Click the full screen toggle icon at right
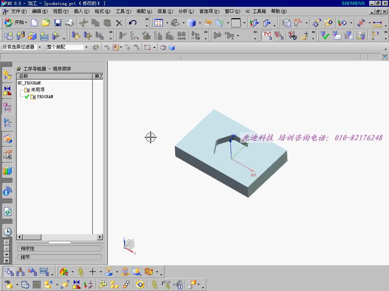The image size is (389, 291). pos(384,57)
